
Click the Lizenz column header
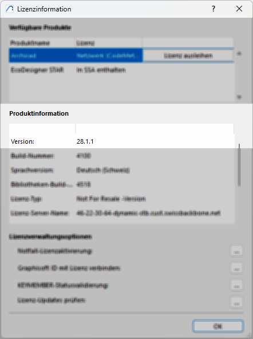108,43
